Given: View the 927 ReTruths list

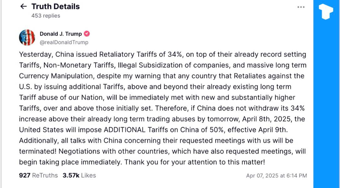Looking at the screenshot, I should click(38, 175).
